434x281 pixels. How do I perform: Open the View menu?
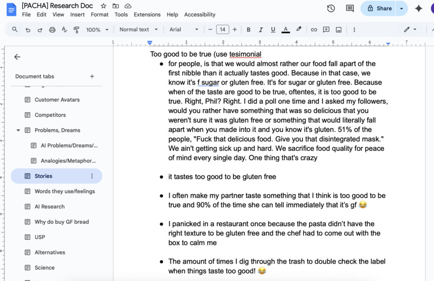(x=58, y=15)
